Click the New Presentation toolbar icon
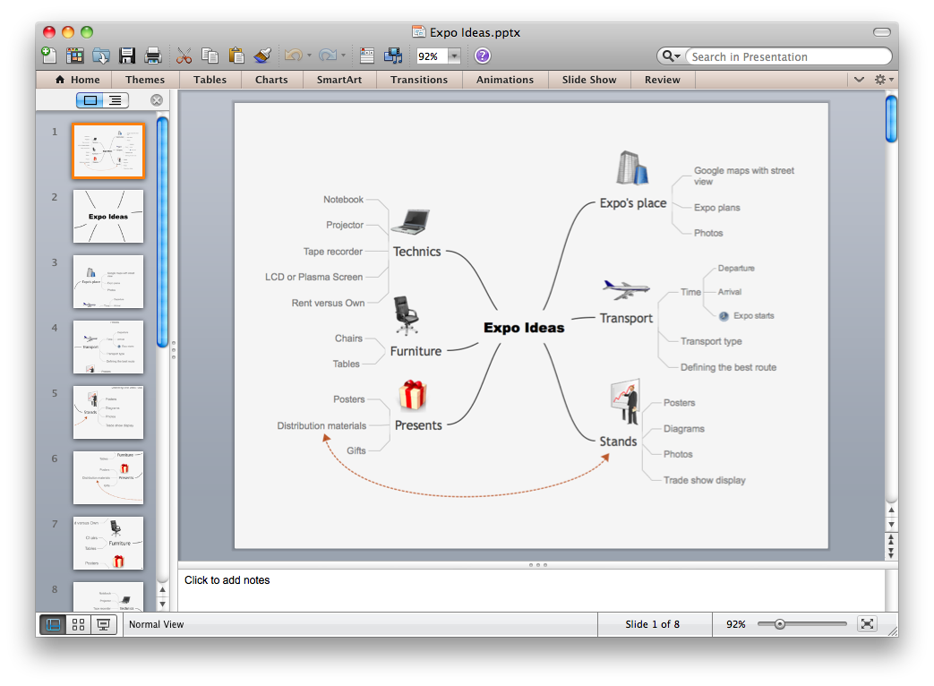This screenshot has width=934, height=686. click(48, 56)
